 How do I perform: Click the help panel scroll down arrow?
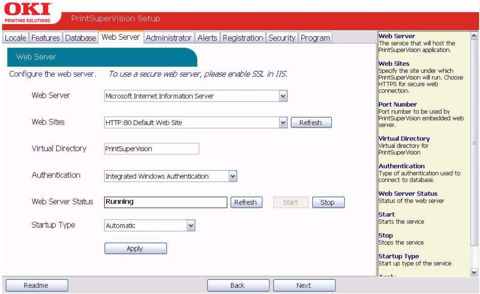click(474, 272)
